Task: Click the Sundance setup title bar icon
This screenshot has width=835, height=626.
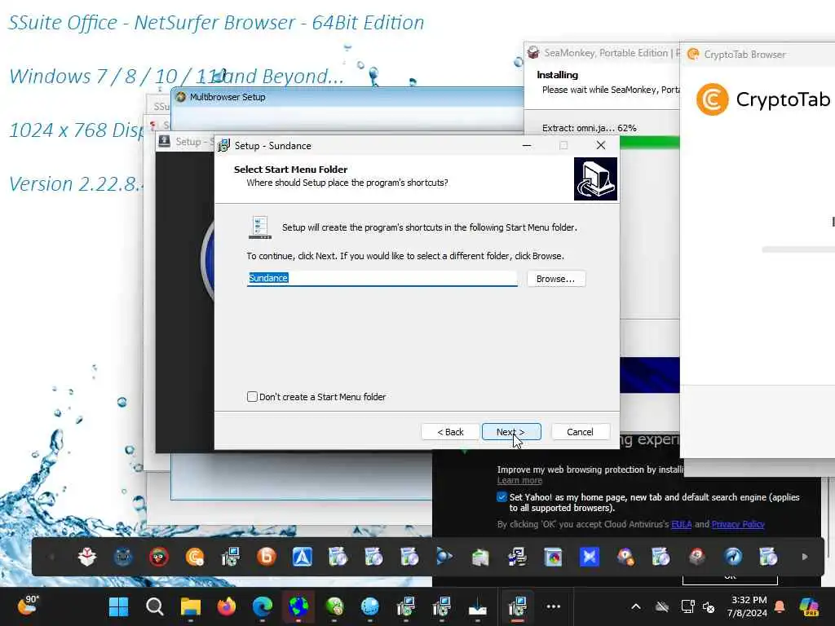Action: click(x=223, y=145)
